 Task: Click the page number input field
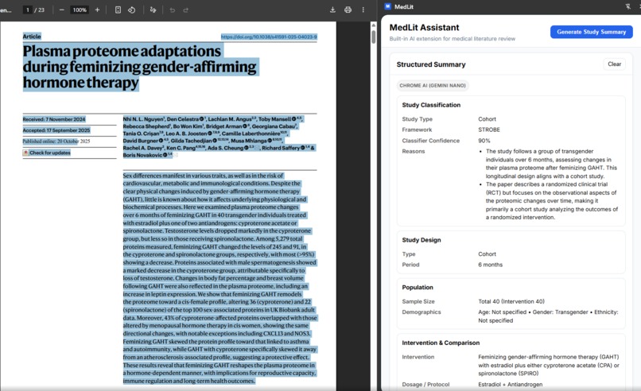(27, 10)
